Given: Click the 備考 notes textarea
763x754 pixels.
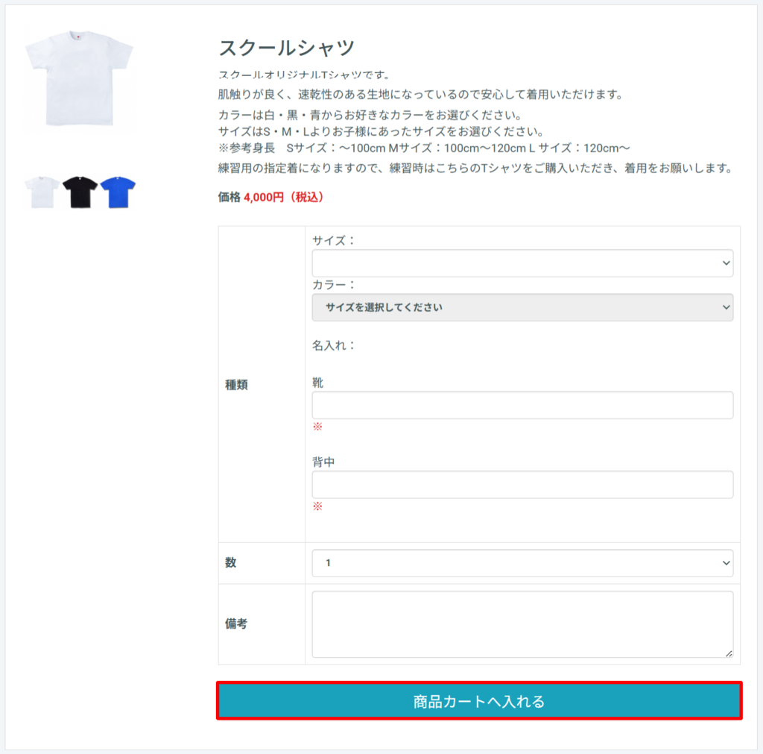Looking at the screenshot, I should (522, 624).
